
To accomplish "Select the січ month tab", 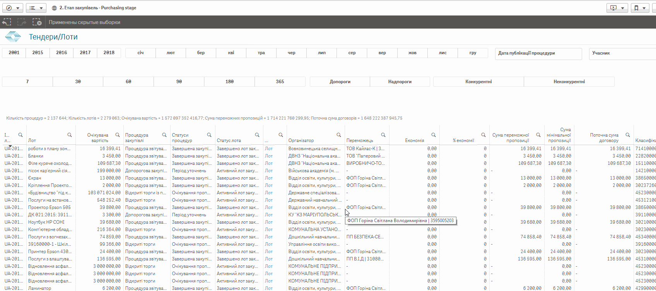I will 140,53.
